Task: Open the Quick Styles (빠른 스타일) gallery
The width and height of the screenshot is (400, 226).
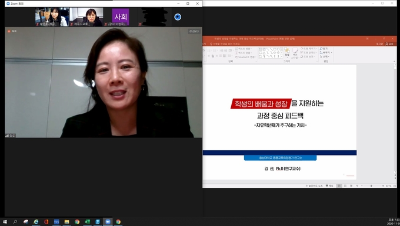Action: 295,53
